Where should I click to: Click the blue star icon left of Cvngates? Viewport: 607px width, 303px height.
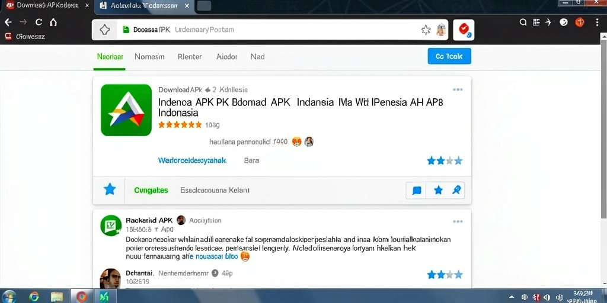coord(110,189)
